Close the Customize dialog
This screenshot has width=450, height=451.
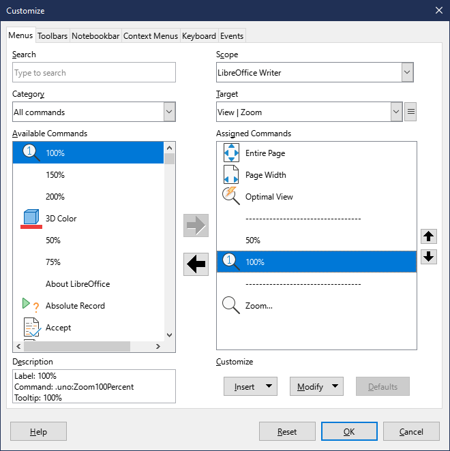pos(439,11)
